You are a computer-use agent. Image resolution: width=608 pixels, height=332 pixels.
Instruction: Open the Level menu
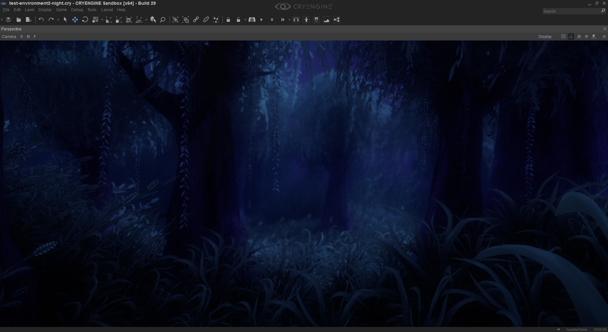pos(29,10)
